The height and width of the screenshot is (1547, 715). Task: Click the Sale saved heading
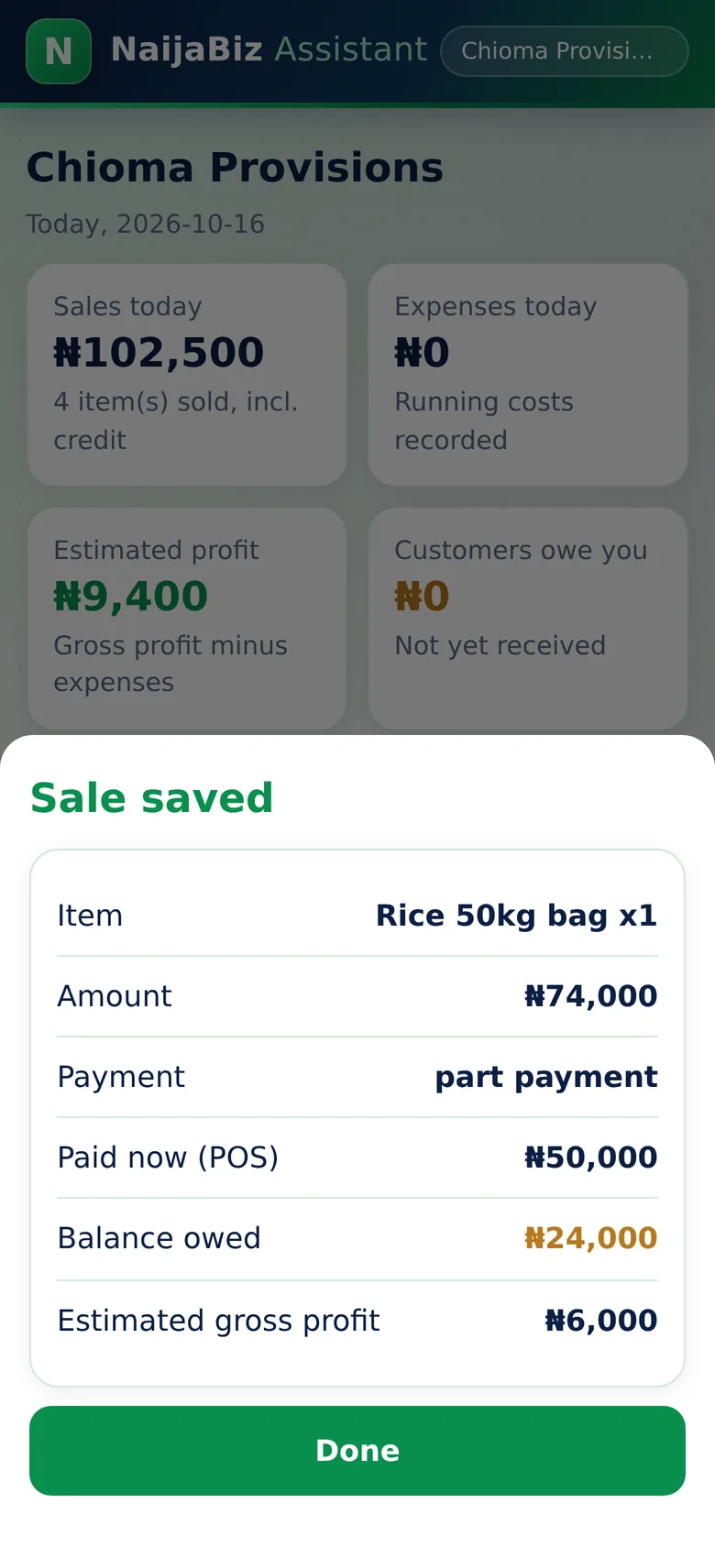click(x=152, y=797)
